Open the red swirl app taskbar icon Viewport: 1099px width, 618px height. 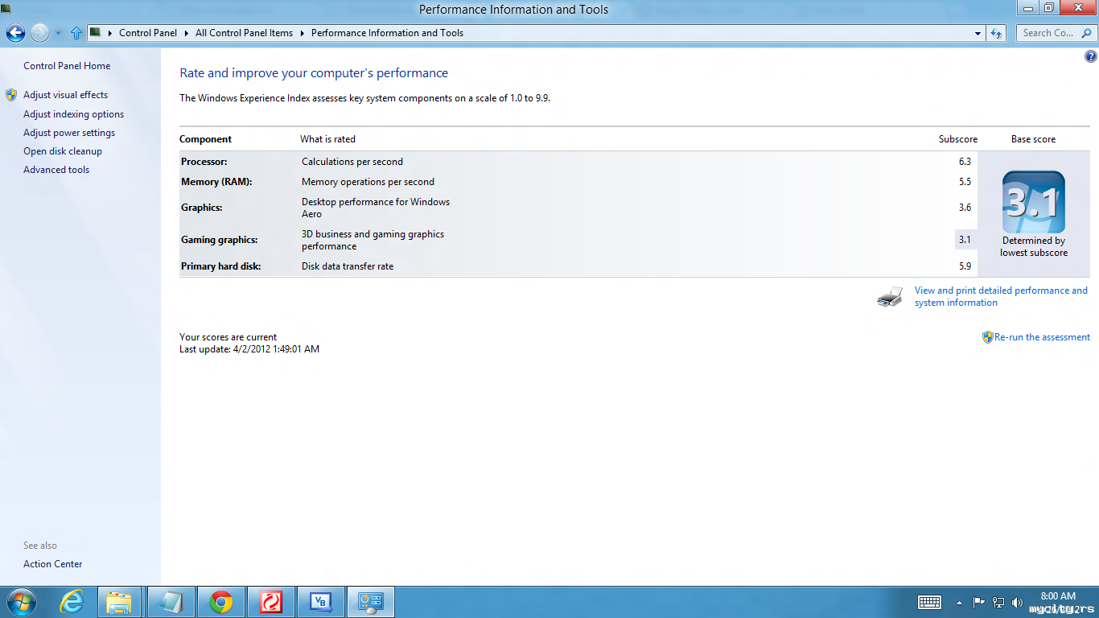[270, 602]
